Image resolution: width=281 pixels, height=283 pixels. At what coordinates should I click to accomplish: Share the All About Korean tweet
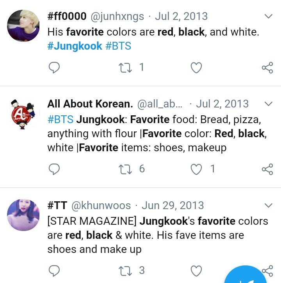267,169
